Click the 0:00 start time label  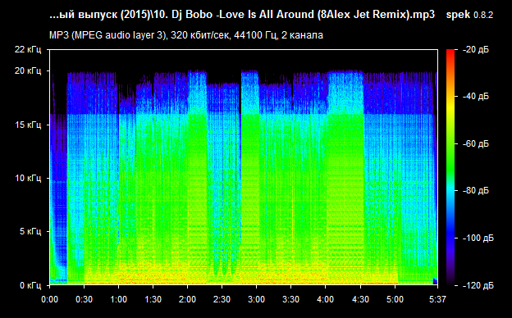49,299
